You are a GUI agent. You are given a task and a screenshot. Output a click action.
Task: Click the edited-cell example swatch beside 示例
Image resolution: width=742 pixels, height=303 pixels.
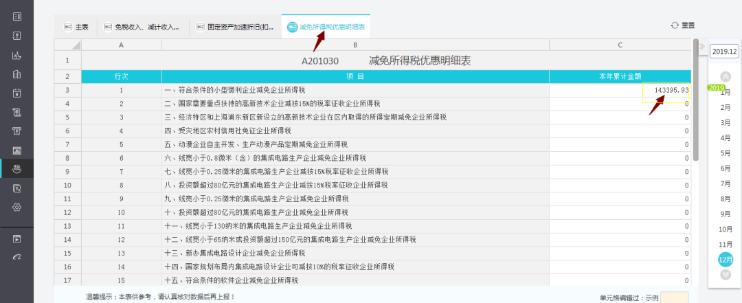(x=675, y=298)
